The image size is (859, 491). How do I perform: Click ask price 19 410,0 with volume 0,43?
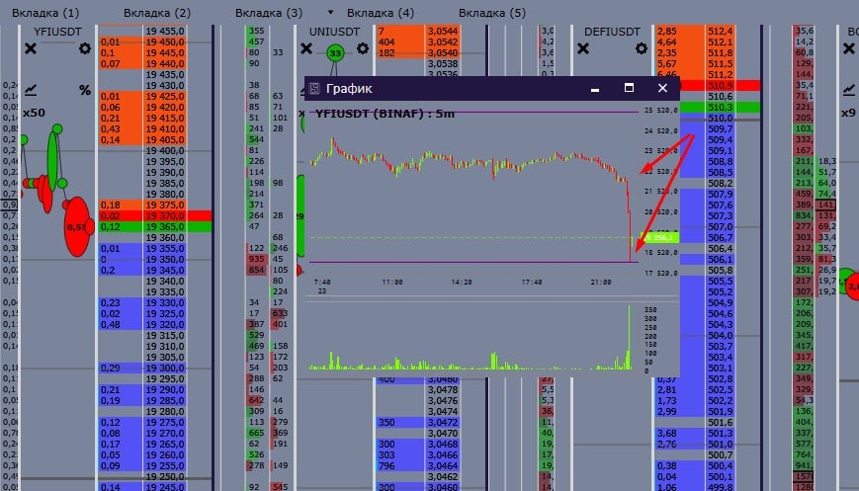[x=165, y=128]
